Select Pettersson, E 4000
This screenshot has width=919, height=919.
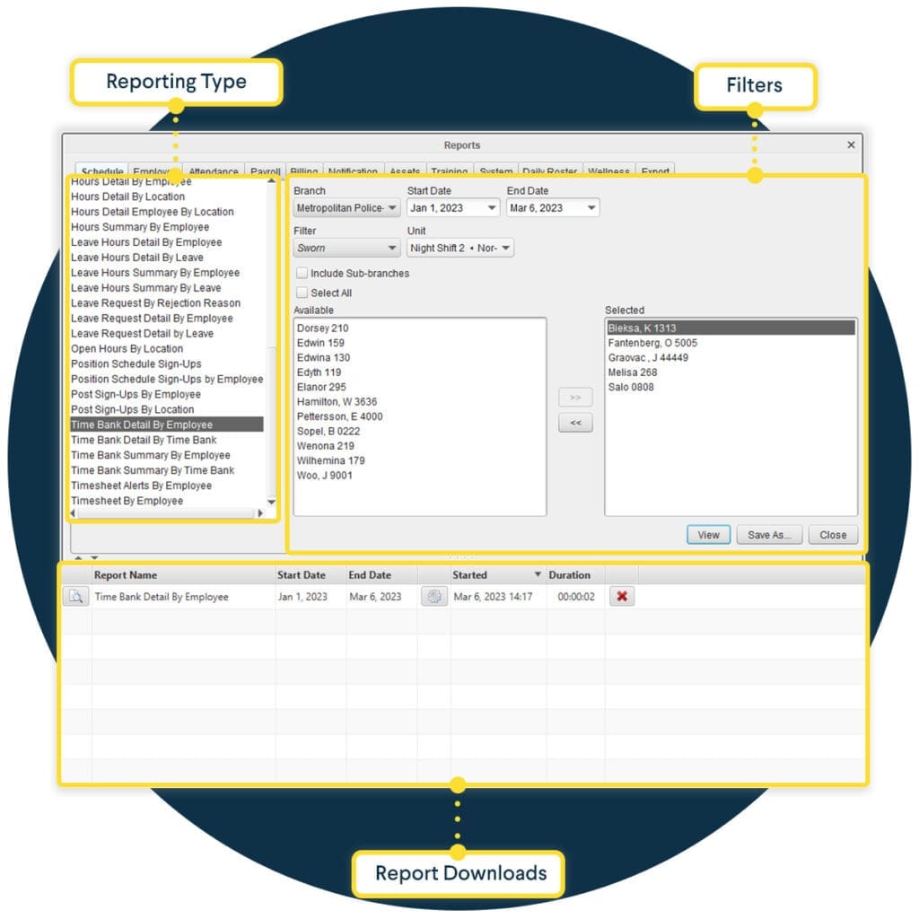(339, 416)
